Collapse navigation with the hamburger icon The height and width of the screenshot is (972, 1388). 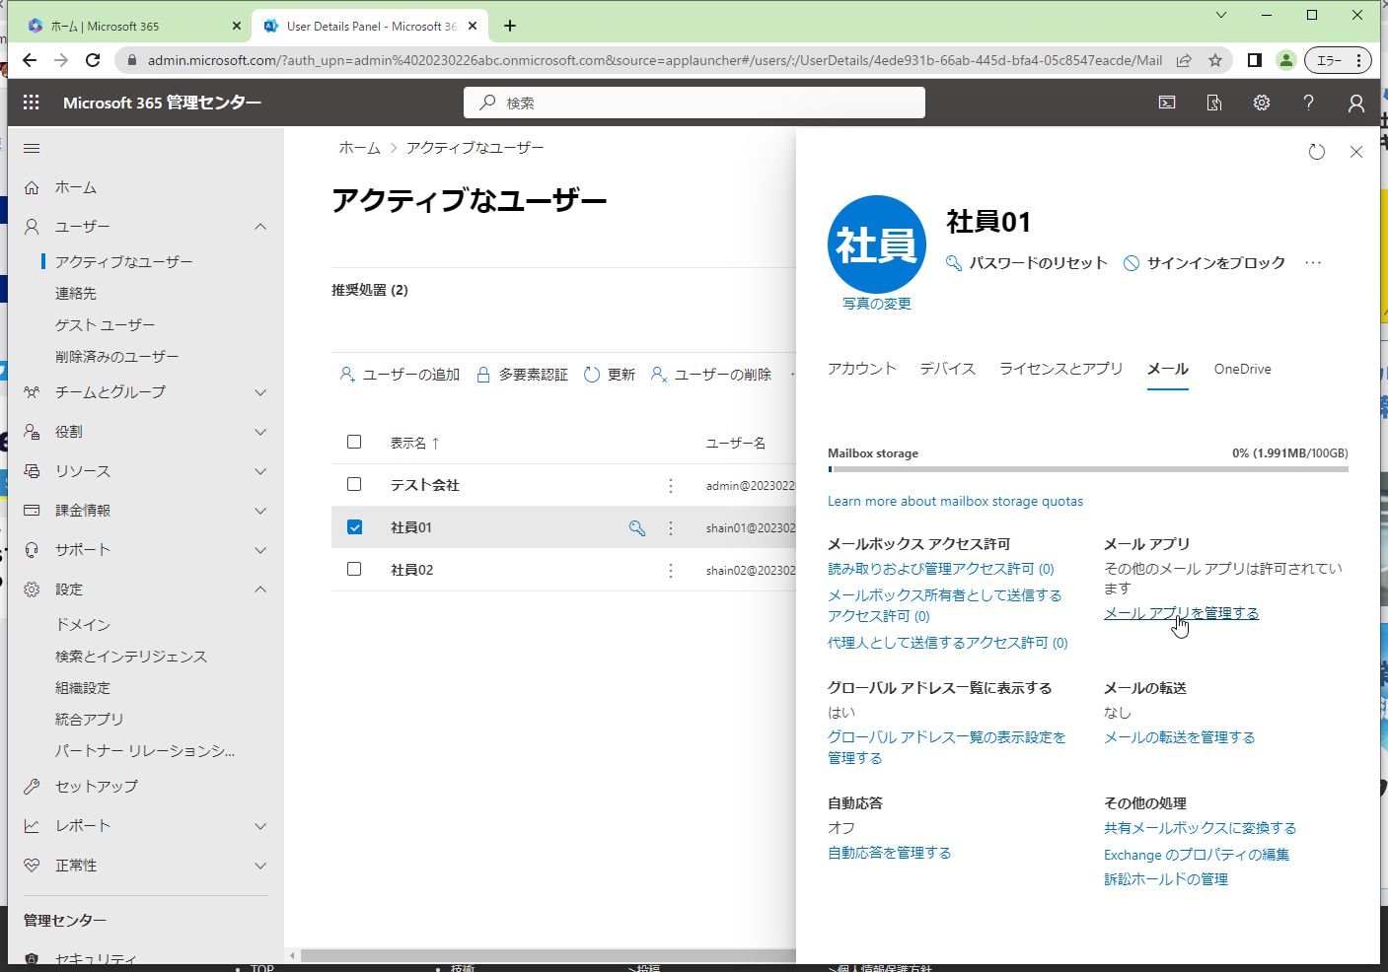[32, 149]
